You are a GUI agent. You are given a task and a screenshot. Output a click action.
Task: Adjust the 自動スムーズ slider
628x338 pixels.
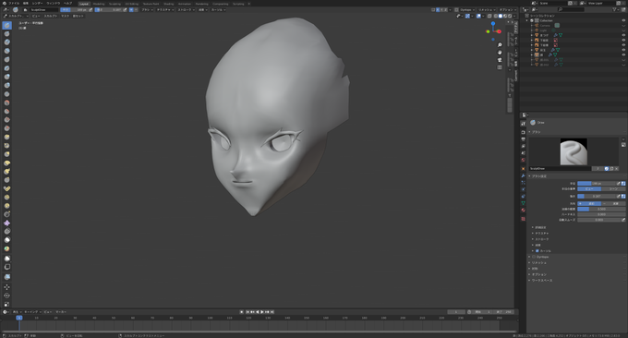pos(599,220)
